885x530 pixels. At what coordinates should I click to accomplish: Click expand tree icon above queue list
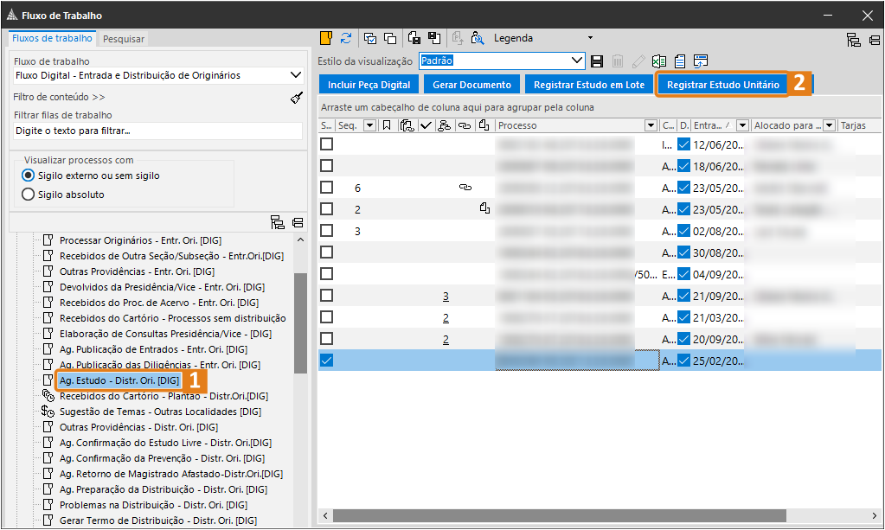click(278, 223)
